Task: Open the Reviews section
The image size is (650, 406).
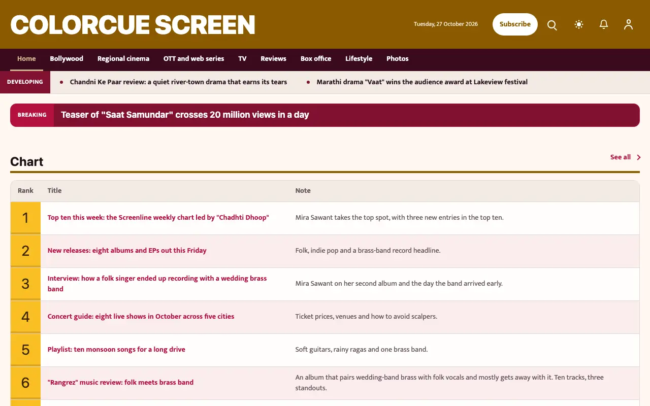Action: pos(273,59)
